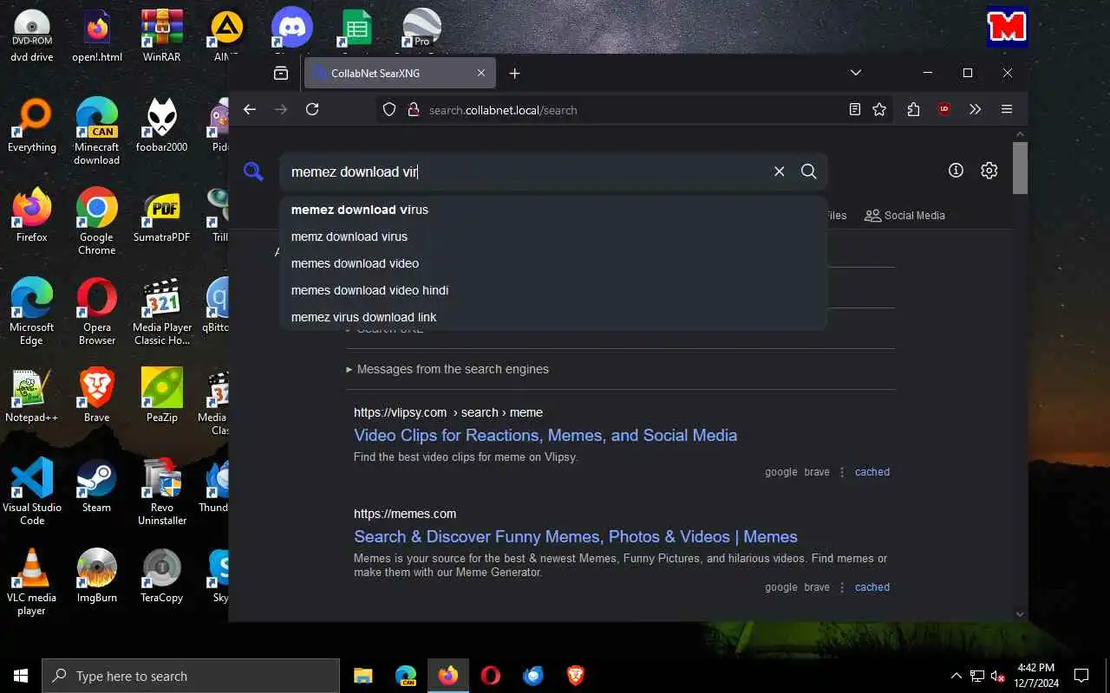
Task: Select Notepad++ desktop icon
Action: pos(31,396)
